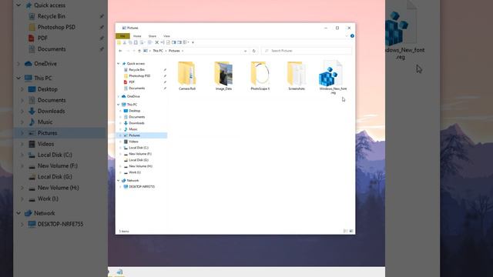
Task: Open Downloads in navigation pane
Action: (137, 123)
